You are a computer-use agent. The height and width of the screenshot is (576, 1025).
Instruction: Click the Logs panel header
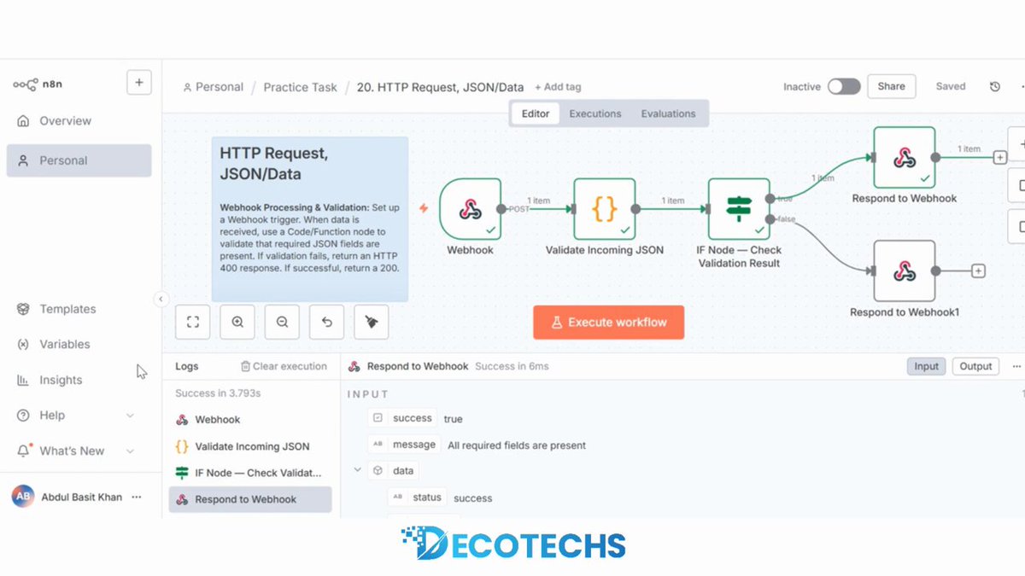187,366
